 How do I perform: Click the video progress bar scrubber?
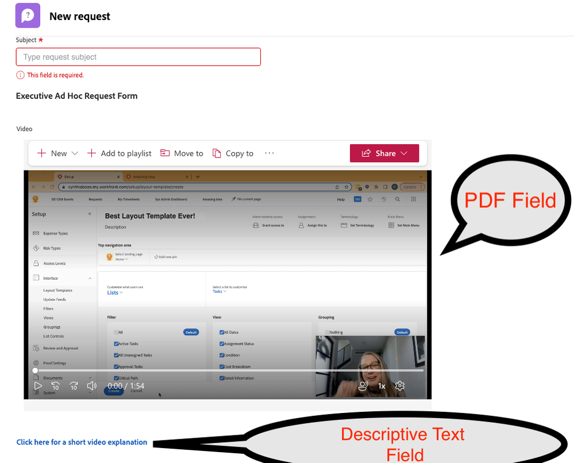coord(35,371)
